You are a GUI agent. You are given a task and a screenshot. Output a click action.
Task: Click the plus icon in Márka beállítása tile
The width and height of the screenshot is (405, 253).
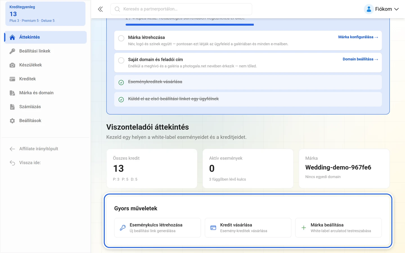pyautogui.click(x=304, y=228)
